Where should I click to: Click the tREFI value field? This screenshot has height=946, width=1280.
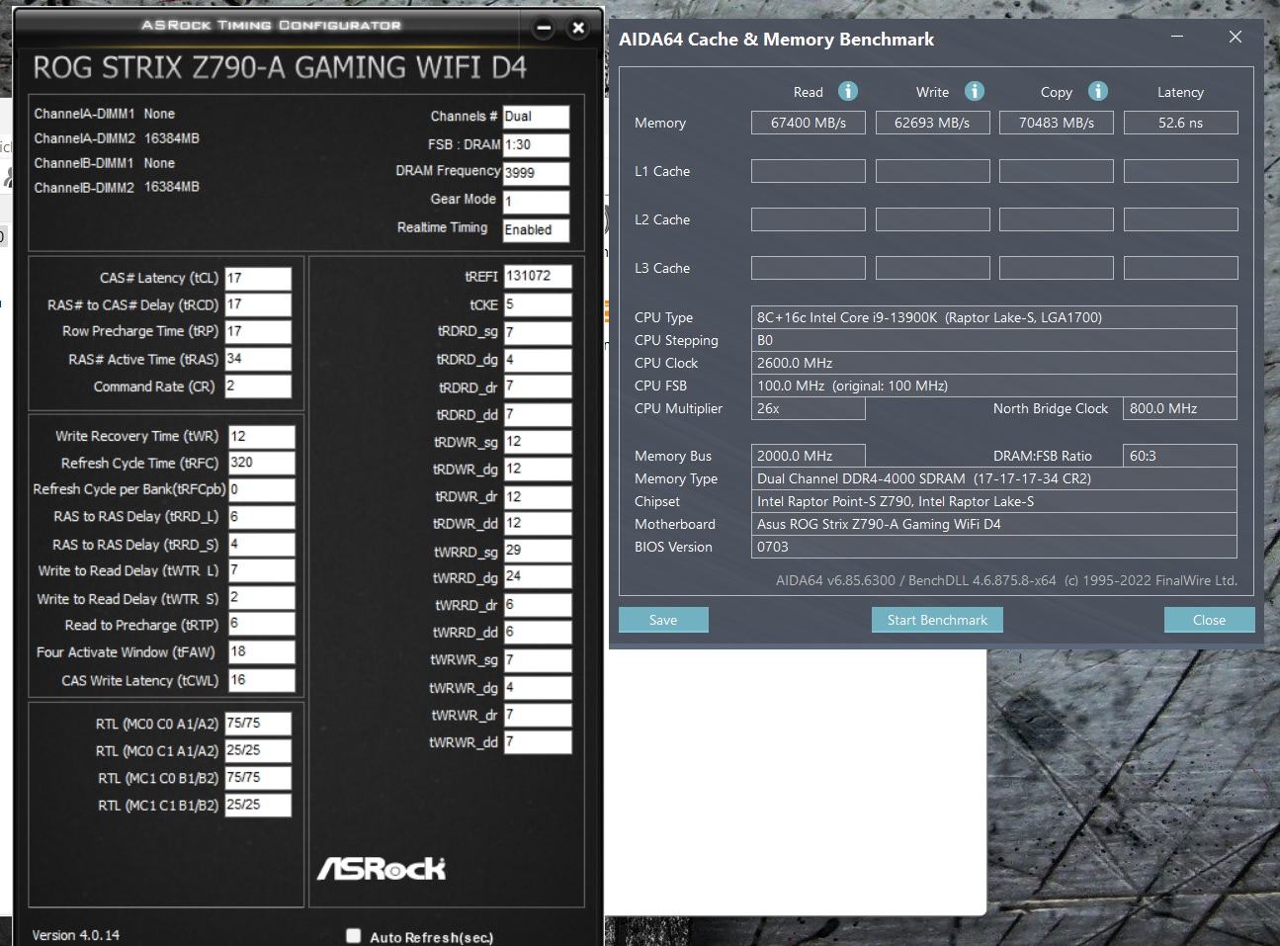click(538, 277)
